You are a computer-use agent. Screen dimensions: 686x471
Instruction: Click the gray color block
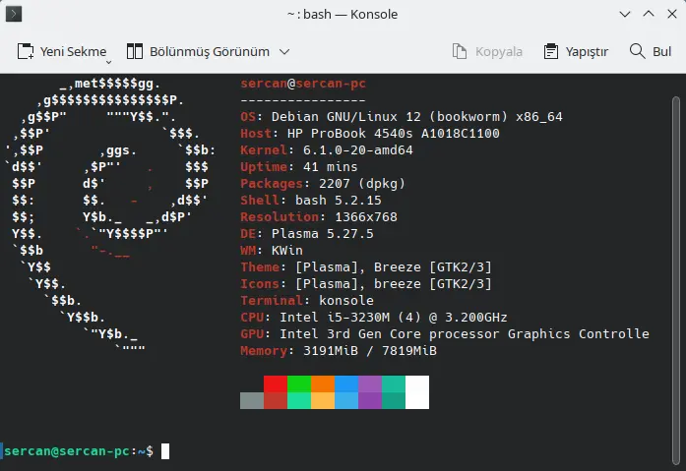tap(252, 400)
